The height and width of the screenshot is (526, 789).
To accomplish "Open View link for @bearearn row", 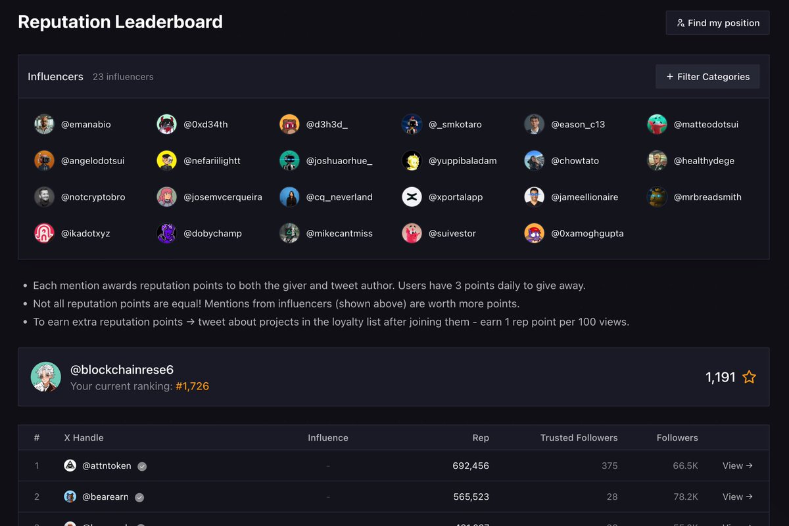I will [x=738, y=497].
